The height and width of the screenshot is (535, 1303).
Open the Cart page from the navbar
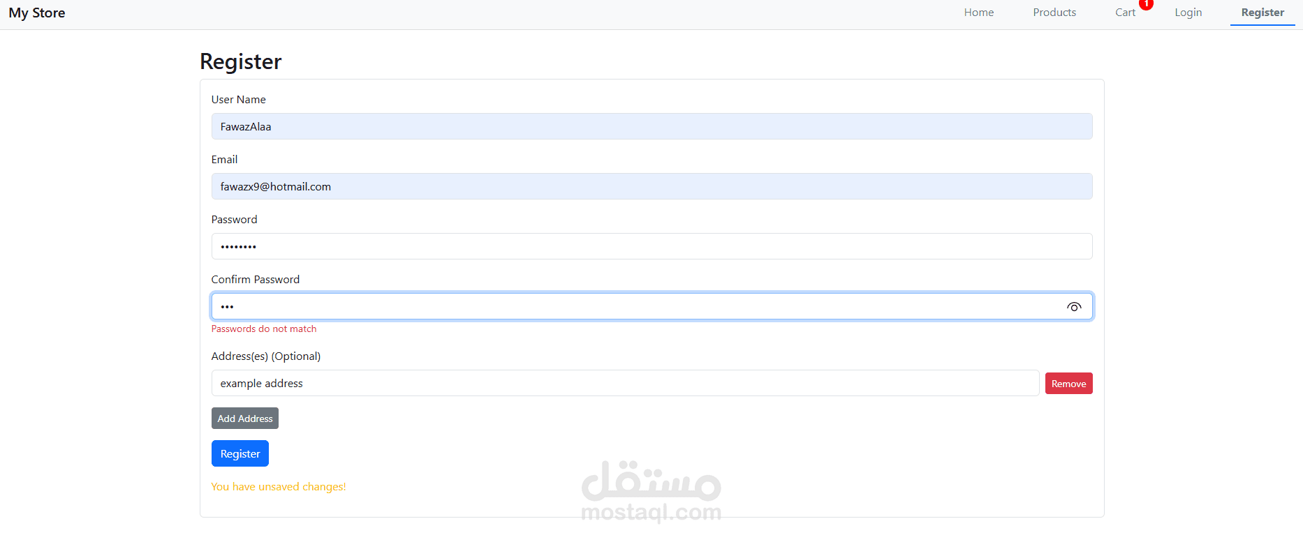point(1125,13)
